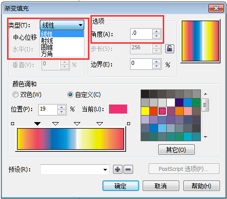Decrease the position (位置) value

coord(62,112)
